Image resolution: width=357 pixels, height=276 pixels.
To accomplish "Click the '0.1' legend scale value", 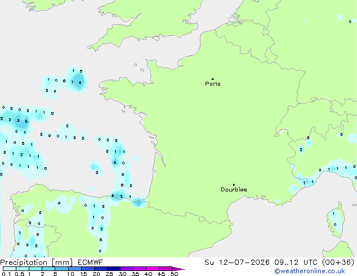I will pos(6,274).
